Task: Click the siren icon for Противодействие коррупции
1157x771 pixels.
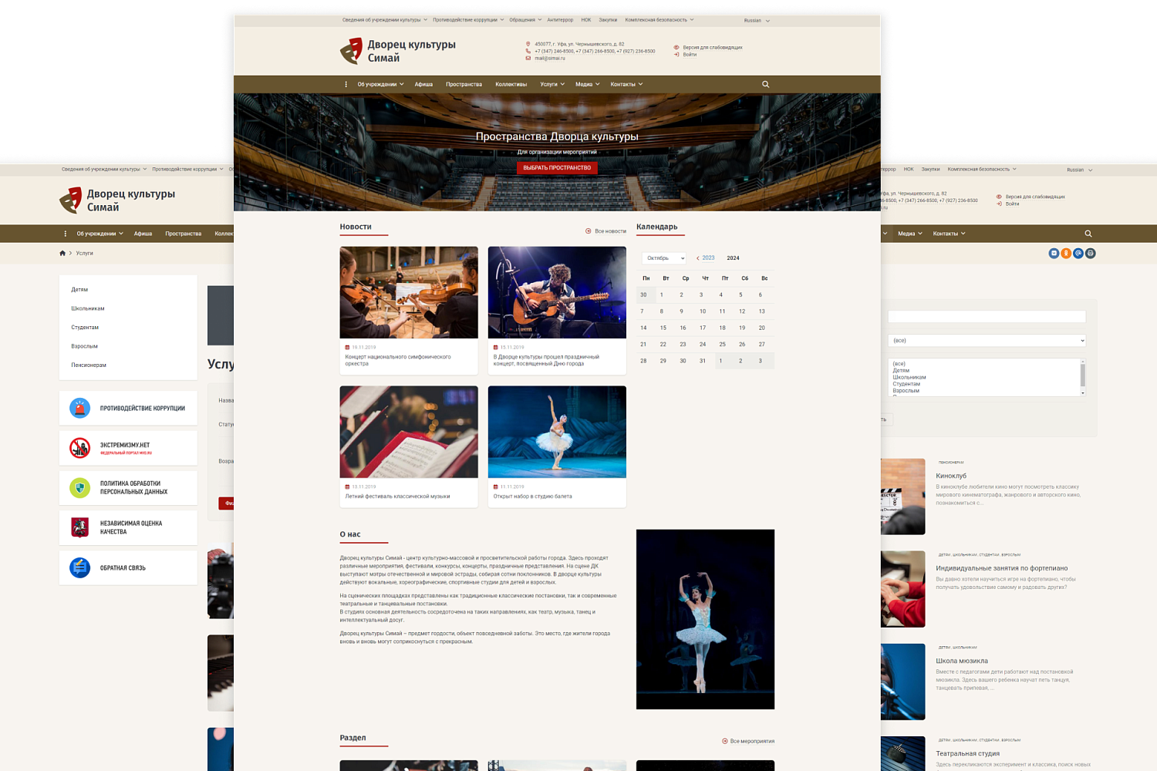Action: pyautogui.click(x=79, y=408)
